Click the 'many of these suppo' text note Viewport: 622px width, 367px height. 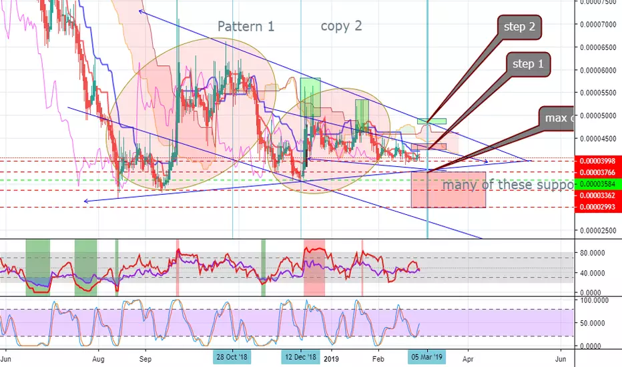pyautogui.click(x=508, y=185)
